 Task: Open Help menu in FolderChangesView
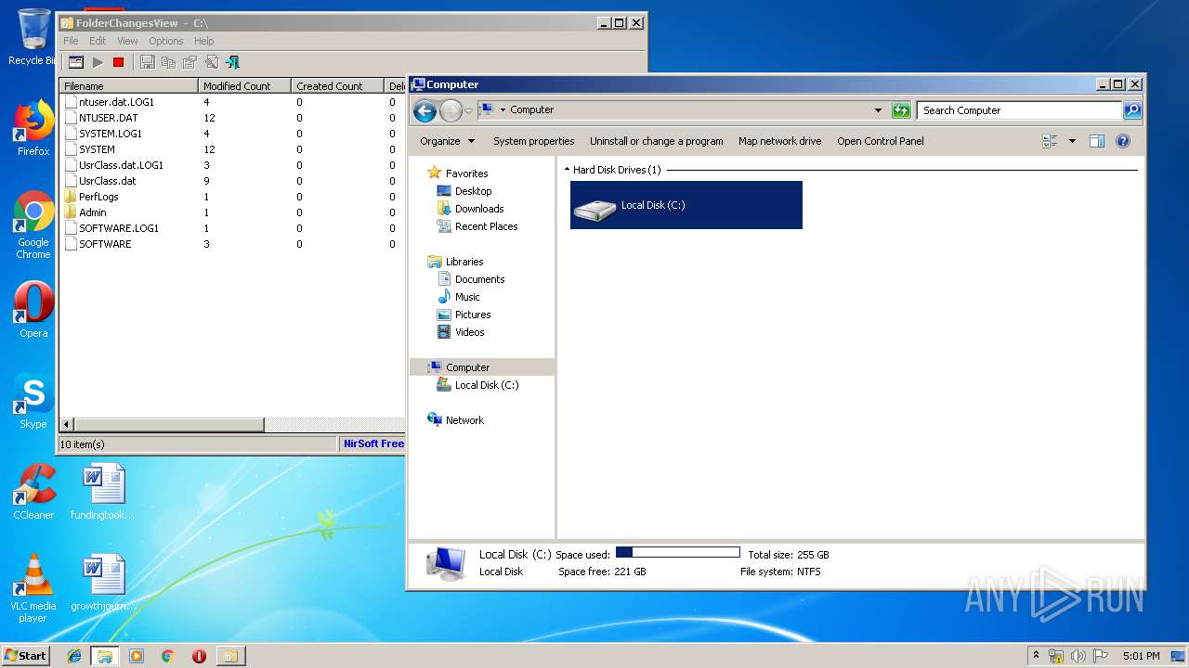(203, 41)
